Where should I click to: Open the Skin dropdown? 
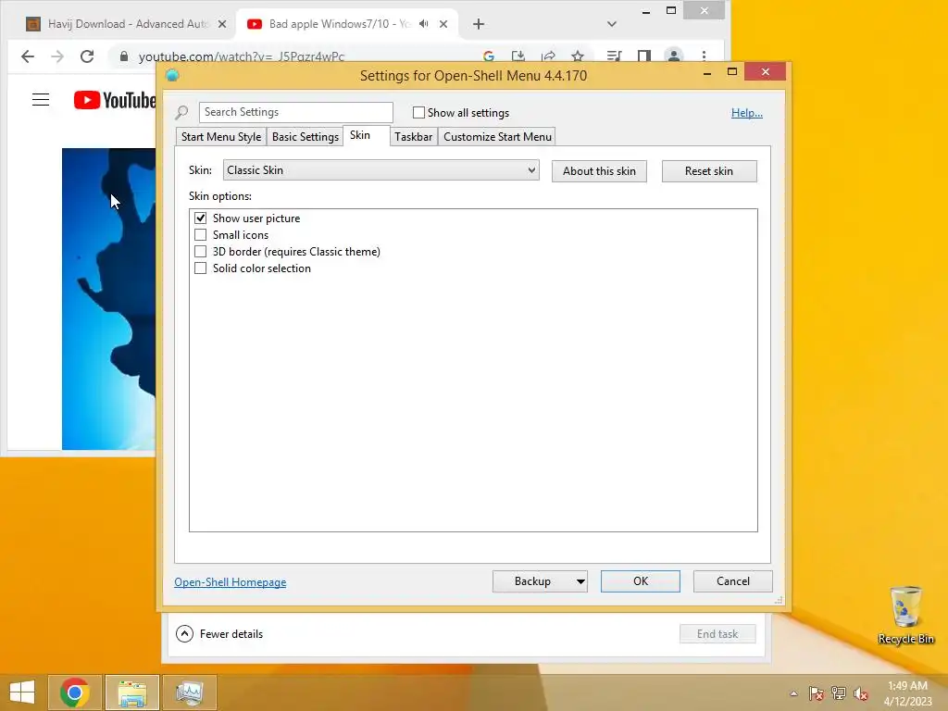click(x=380, y=170)
